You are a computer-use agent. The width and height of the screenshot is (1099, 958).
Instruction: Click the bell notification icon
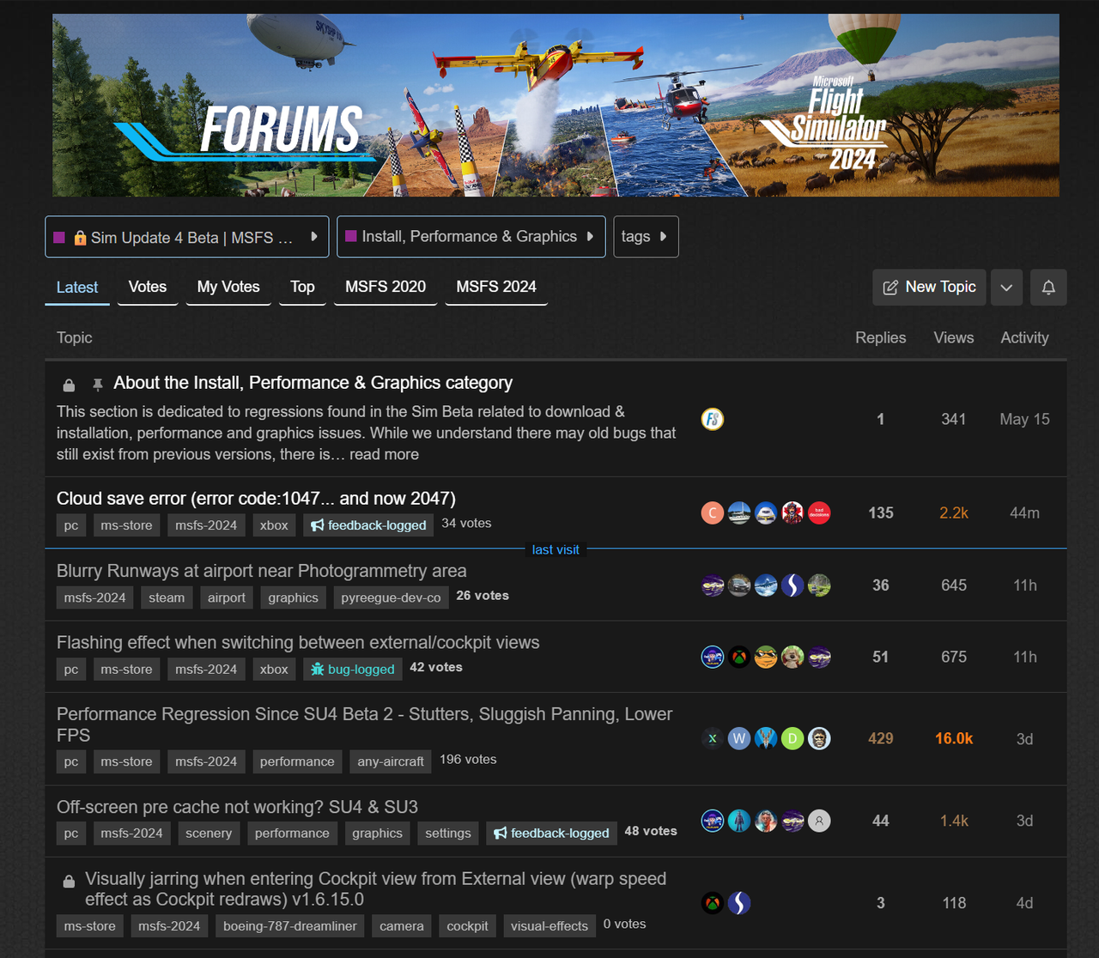click(1048, 288)
